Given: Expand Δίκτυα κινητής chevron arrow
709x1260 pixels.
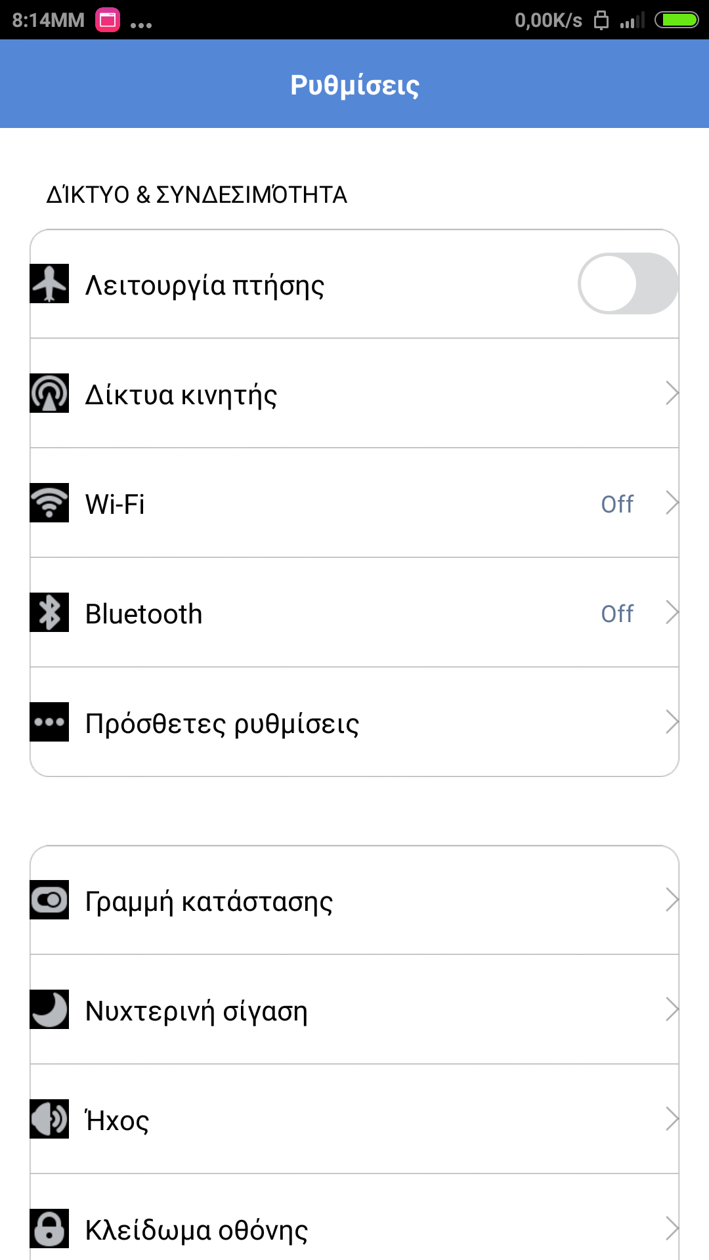Looking at the screenshot, I should click(671, 393).
